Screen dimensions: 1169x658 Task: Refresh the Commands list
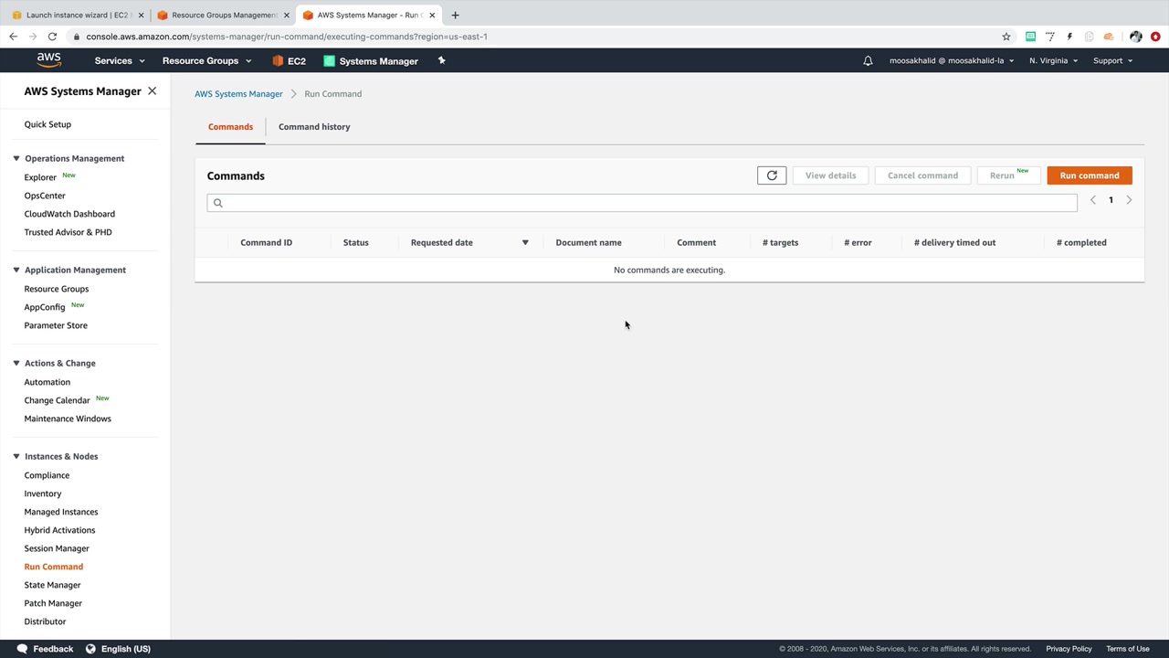tap(772, 175)
